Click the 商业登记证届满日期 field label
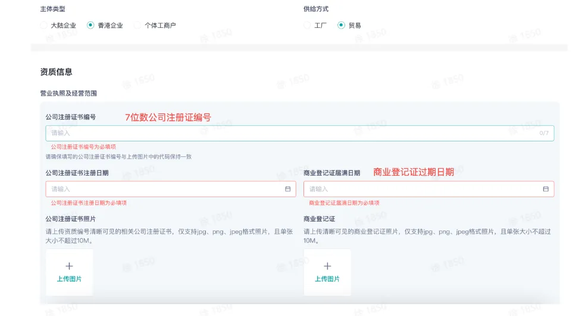The height and width of the screenshot is (316, 579). (331, 173)
